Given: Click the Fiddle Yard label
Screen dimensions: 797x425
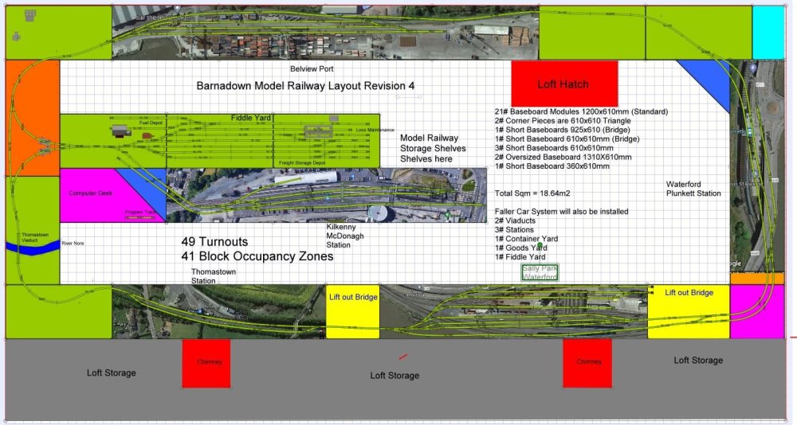Looking at the screenshot, I should click(252, 118).
